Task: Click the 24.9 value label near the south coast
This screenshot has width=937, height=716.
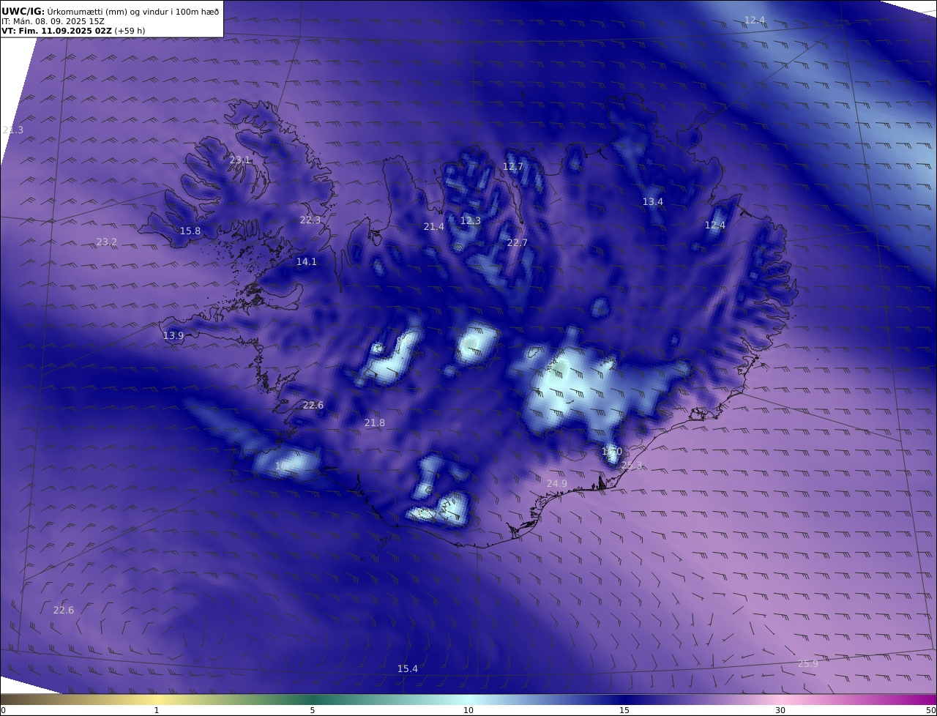Action: (x=557, y=483)
